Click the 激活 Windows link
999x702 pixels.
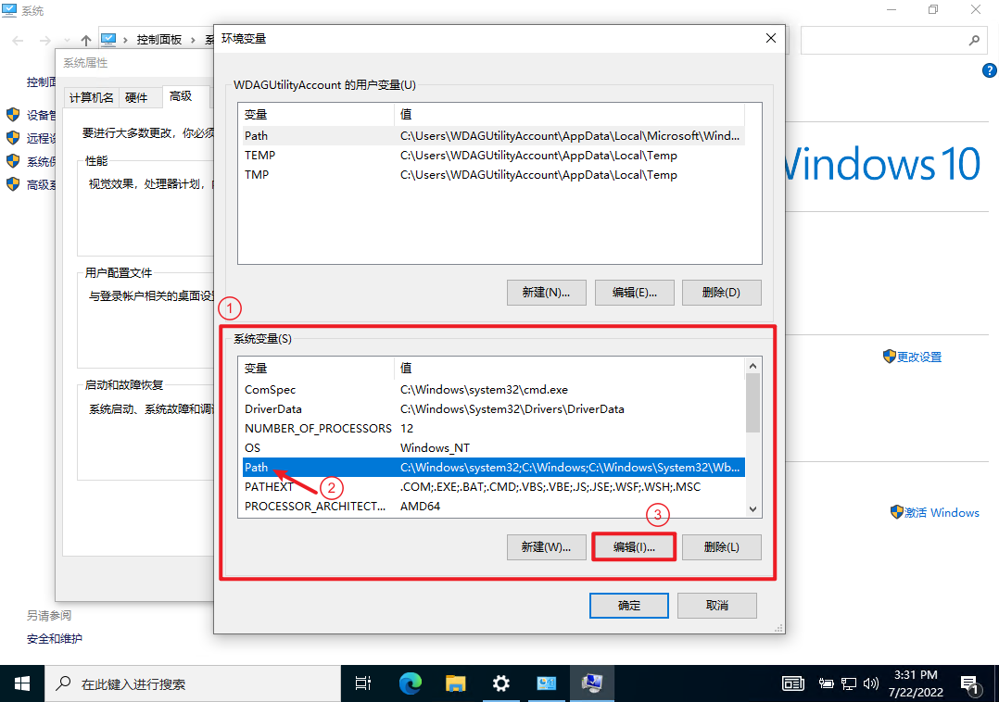click(942, 512)
